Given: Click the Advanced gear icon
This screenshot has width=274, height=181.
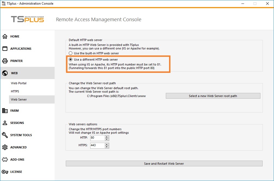Looking at the screenshot, I should point(5,147).
